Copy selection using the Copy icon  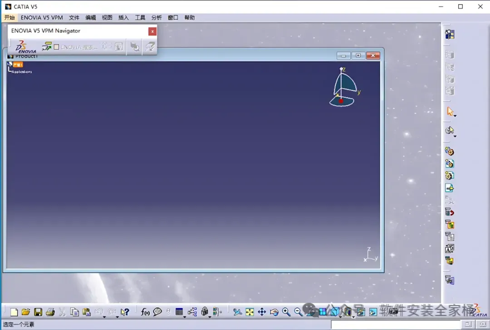coord(74,312)
